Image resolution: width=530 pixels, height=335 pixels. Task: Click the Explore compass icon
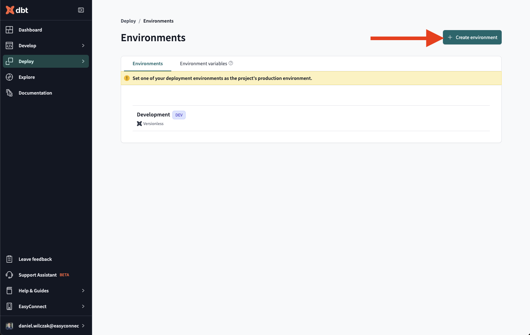tap(9, 77)
